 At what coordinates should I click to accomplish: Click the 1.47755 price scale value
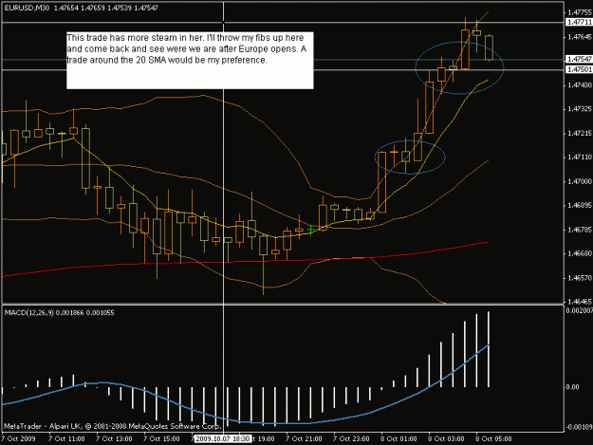pyautogui.click(x=580, y=12)
